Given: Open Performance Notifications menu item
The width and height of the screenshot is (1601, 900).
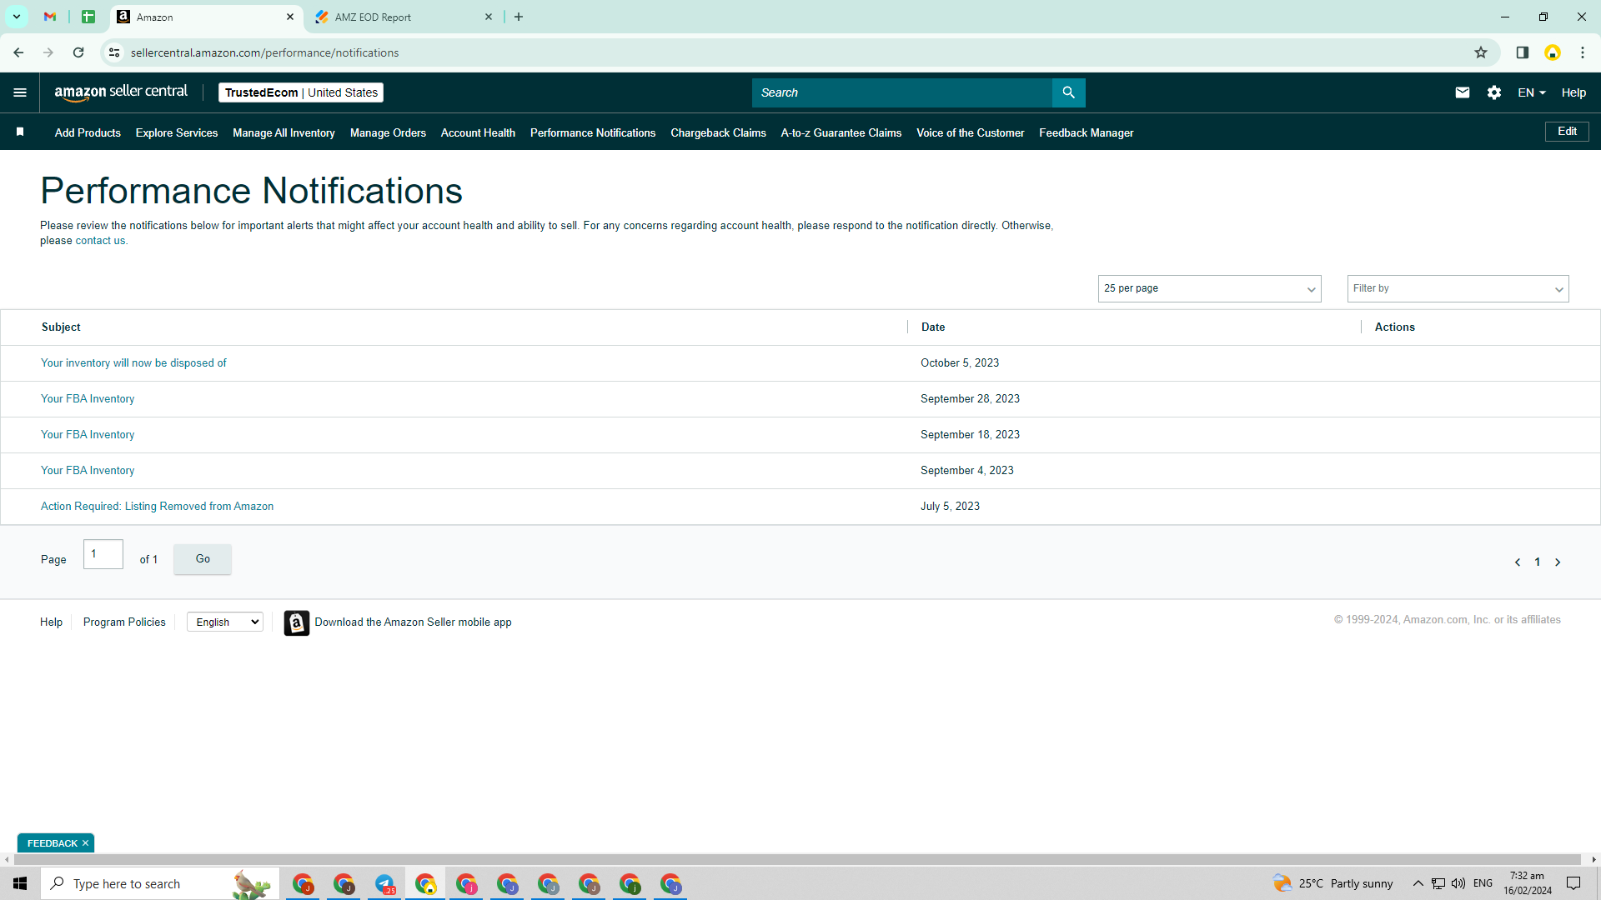Looking at the screenshot, I should pyautogui.click(x=593, y=132).
